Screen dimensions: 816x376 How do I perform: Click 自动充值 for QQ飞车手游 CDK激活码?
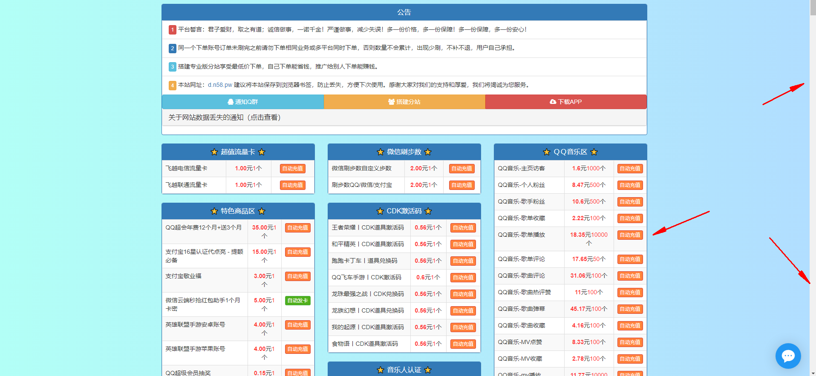click(463, 278)
